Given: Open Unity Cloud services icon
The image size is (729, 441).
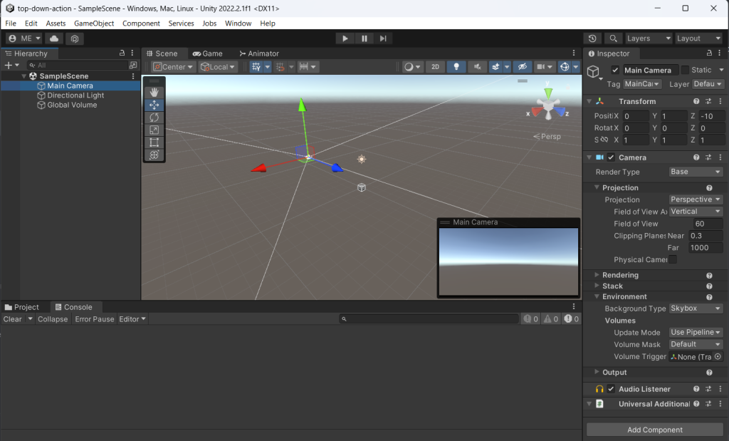Looking at the screenshot, I should click(54, 38).
